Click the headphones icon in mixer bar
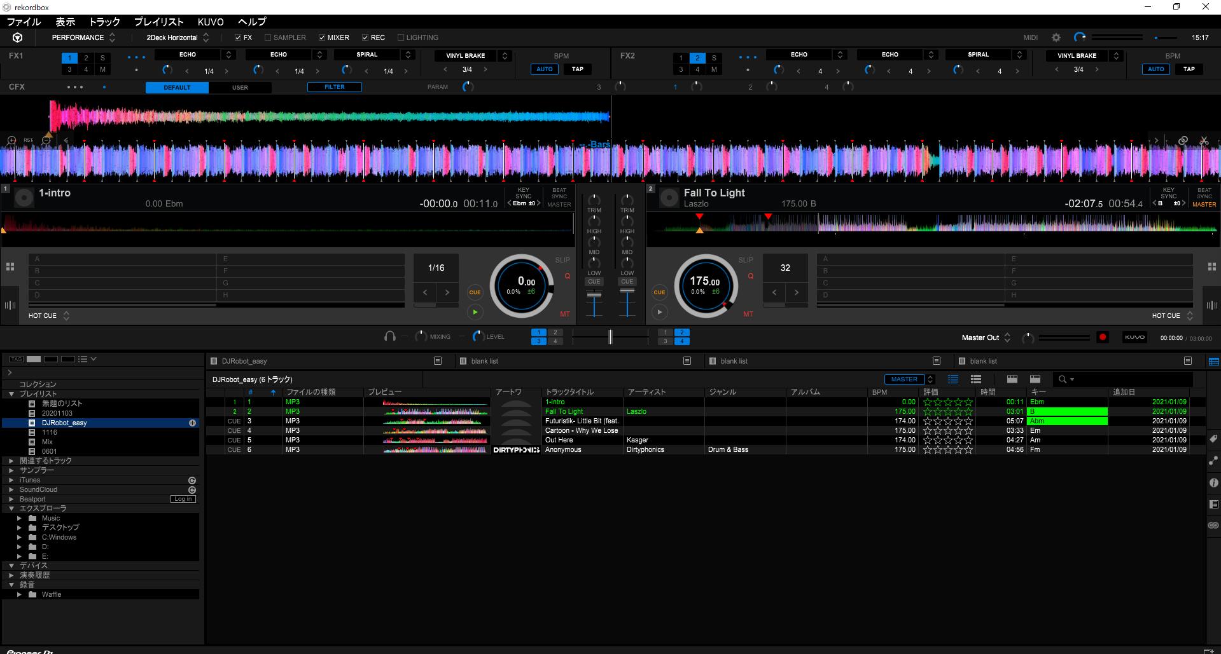Screen dimensions: 1221x654 tap(389, 336)
